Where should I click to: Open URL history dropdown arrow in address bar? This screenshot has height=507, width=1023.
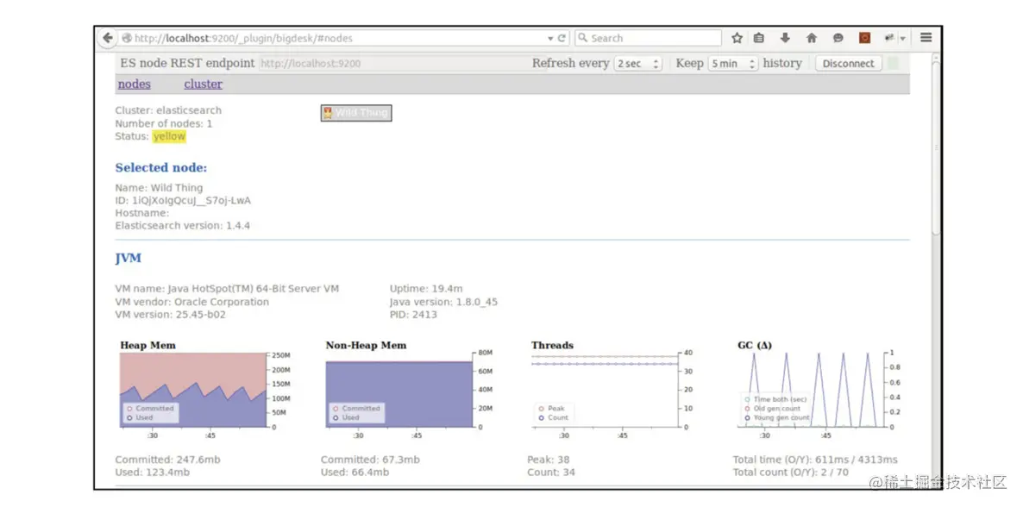550,39
